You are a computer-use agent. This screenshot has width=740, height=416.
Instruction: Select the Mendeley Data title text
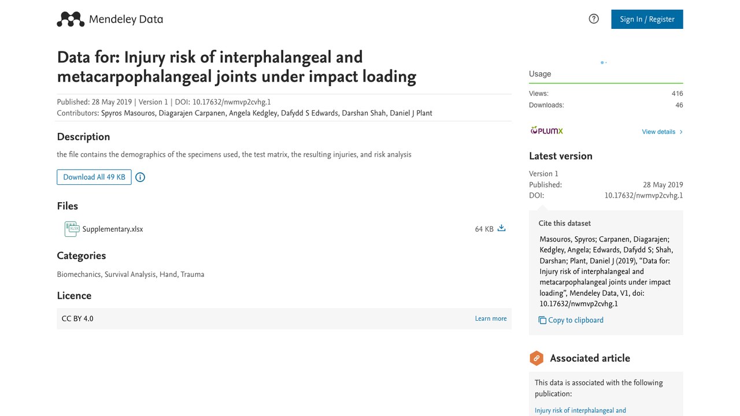[x=126, y=19]
